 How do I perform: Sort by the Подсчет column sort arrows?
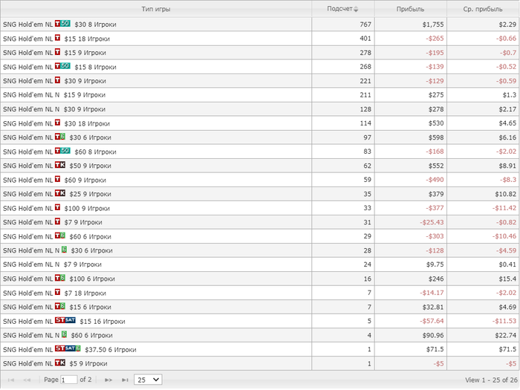355,10
